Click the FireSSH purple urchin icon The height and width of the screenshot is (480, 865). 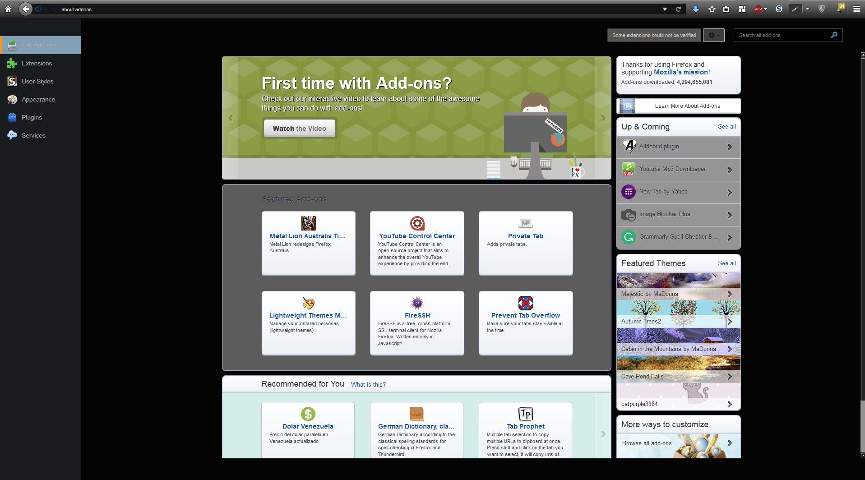[x=417, y=303]
